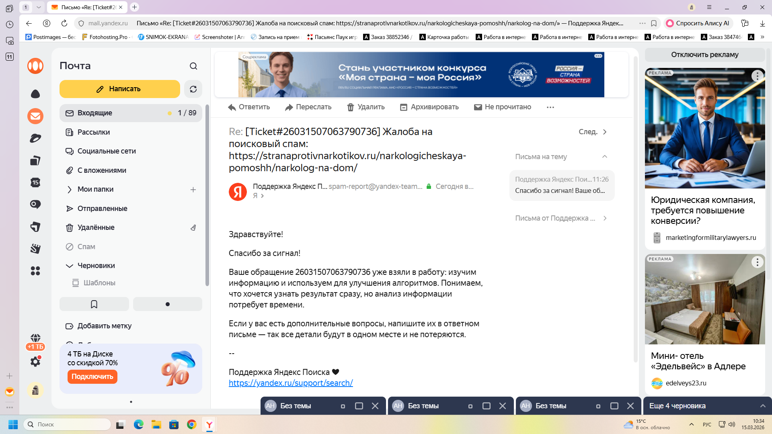The image size is (772, 434).
Task: Mark letter as Не прочитано
Action: 502,107
